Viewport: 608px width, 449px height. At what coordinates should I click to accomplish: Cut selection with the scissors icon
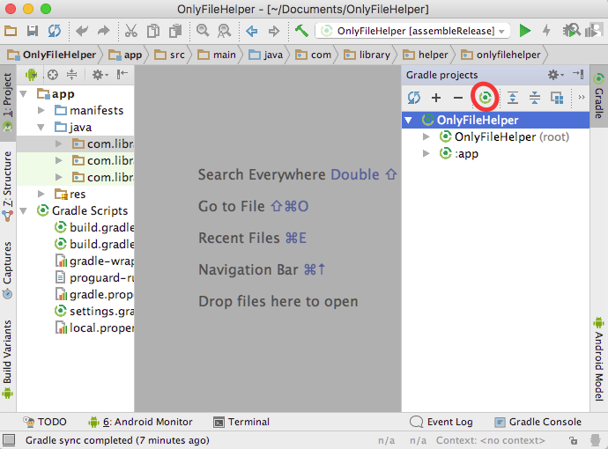(131, 31)
